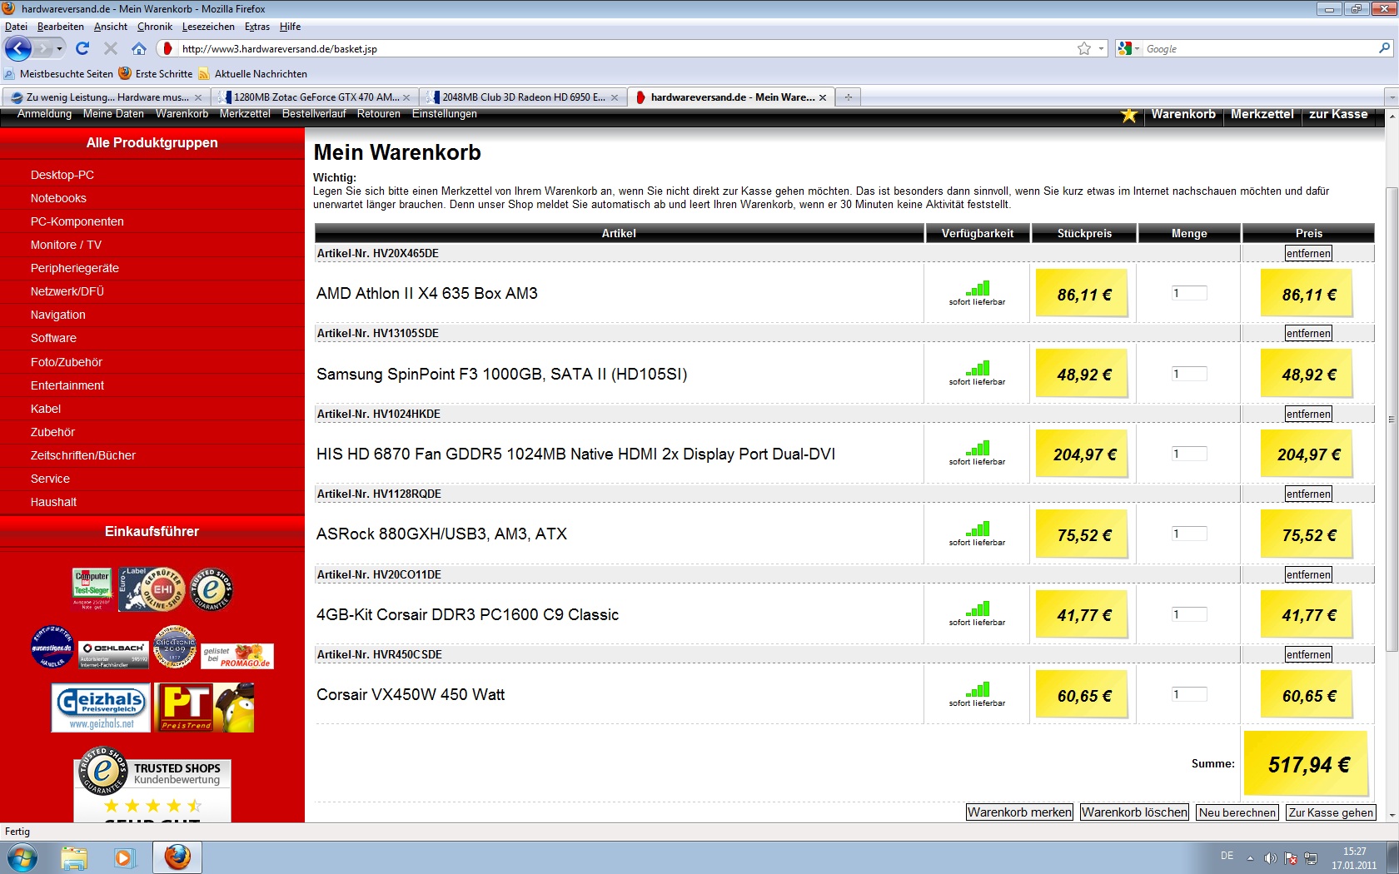Image resolution: width=1399 pixels, height=874 pixels.
Task: Open Merkzettel in the top right header
Action: coord(1262,114)
